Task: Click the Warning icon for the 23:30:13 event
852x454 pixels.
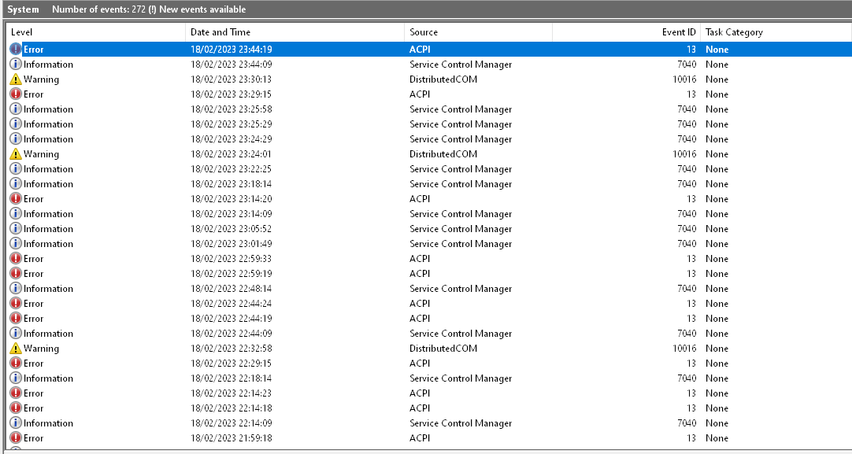Action: pos(16,79)
